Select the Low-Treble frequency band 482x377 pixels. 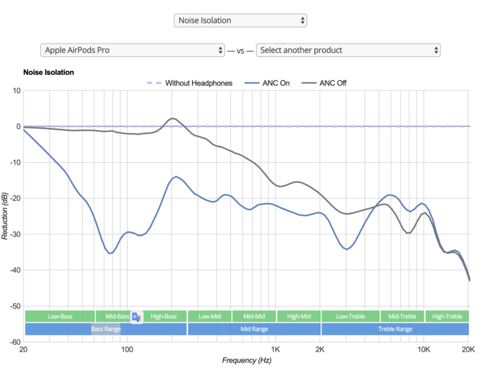[350, 316]
